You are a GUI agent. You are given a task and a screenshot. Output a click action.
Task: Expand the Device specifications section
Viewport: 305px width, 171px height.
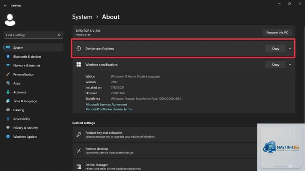click(290, 49)
